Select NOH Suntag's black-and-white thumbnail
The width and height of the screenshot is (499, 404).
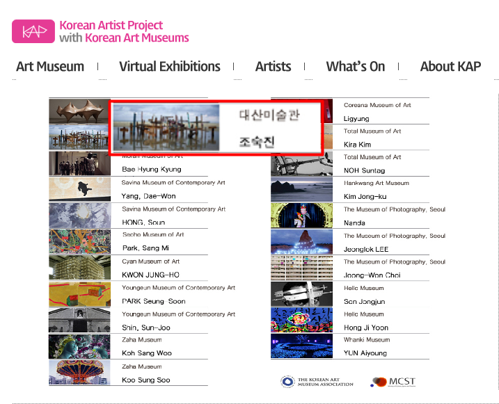tap(301, 165)
